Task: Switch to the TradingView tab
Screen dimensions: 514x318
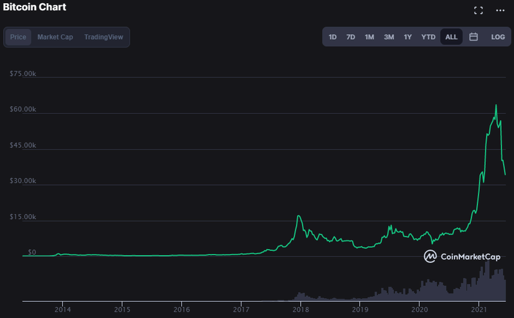Action: (103, 37)
